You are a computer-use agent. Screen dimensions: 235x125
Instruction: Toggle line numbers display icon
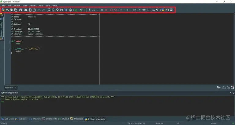(x=149, y=10)
